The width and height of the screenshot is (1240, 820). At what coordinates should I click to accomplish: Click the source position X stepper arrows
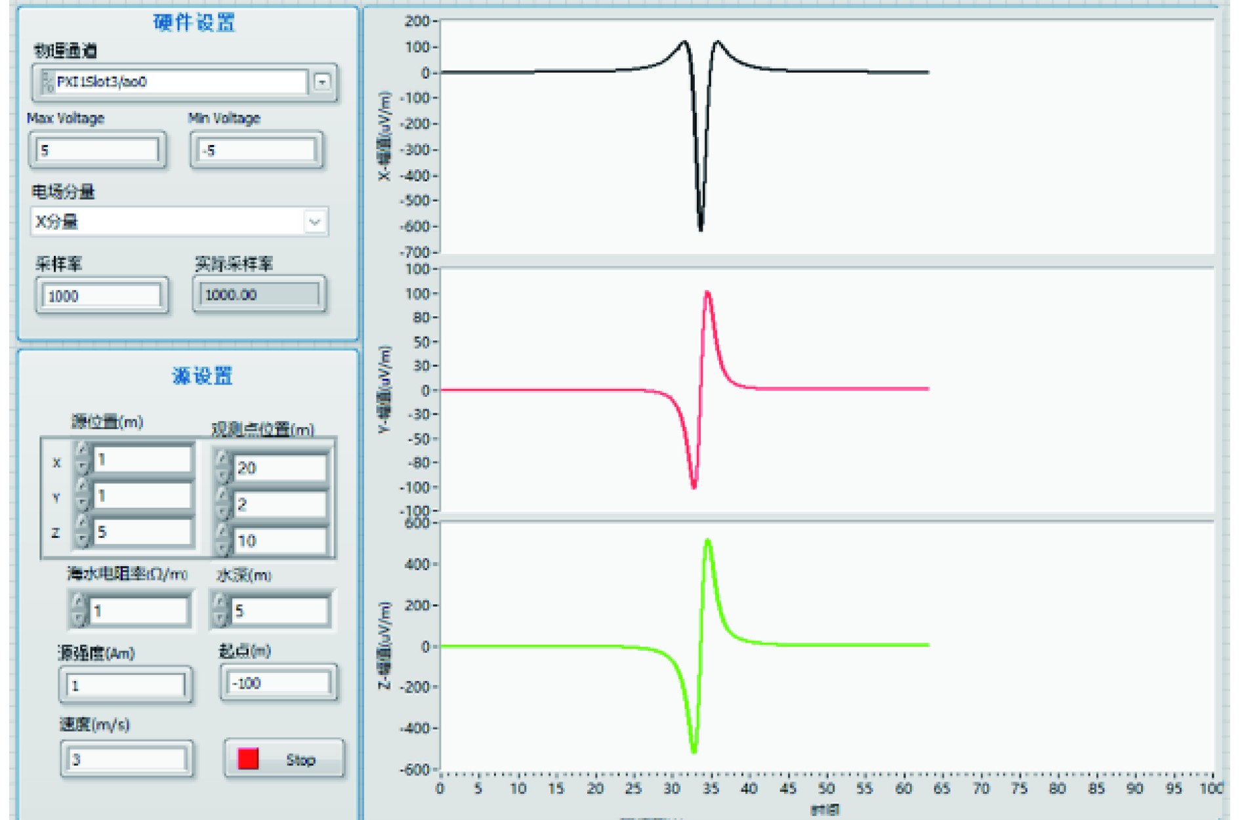tap(82, 458)
